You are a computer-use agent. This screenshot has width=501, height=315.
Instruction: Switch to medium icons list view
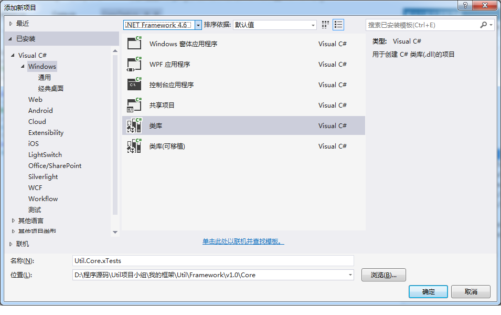click(x=338, y=25)
